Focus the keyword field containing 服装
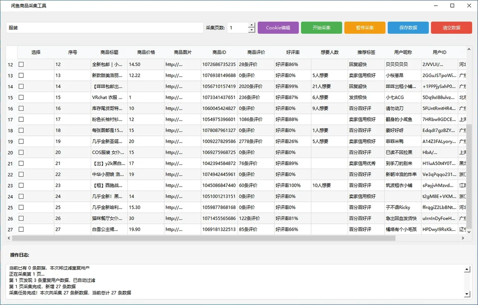This screenshot has width=478, height=305. 105,28
